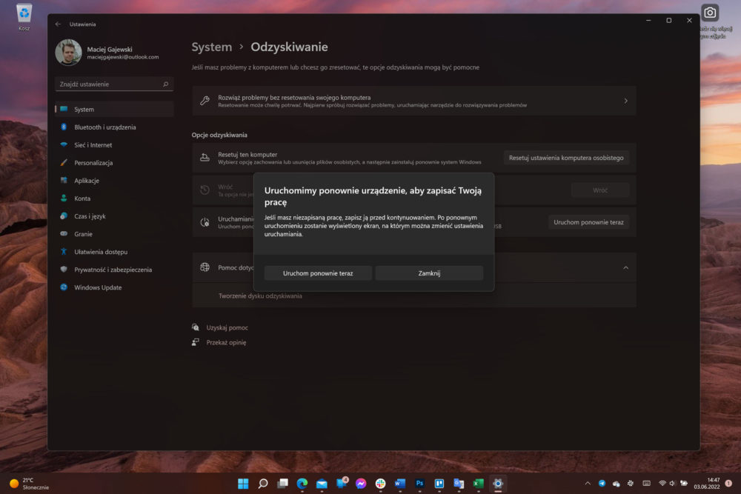Open Google Translate from the taskbar
Screen dimensions: 741x494
click(459, 484)
